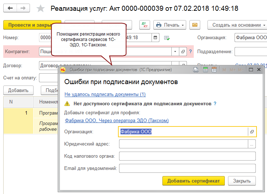267x194 pixels.
Task: Close the Ошибки при подписании dialog with X
Action: 259,70
